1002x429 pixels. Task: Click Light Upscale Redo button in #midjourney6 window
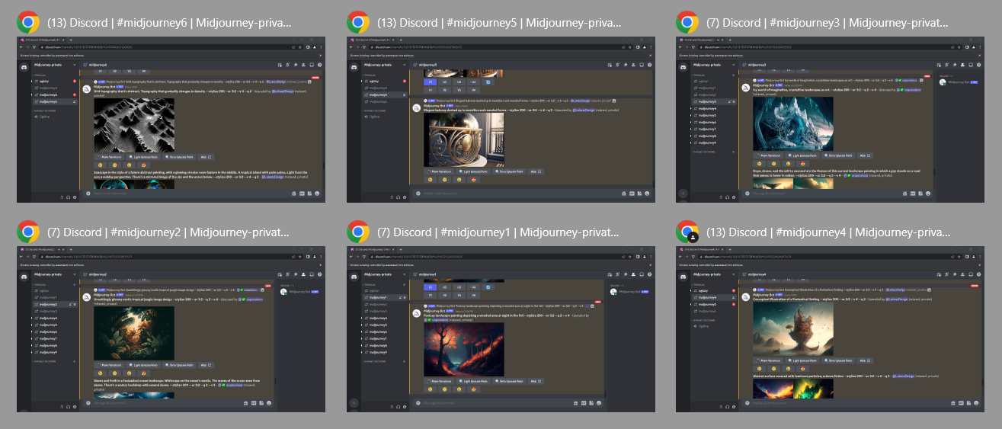pyautogui.click(x=144, y=157)
